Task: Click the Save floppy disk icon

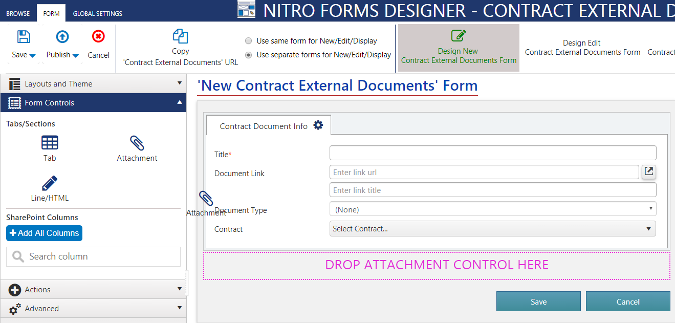Action: pyautogui.click(x=24, y=37)
